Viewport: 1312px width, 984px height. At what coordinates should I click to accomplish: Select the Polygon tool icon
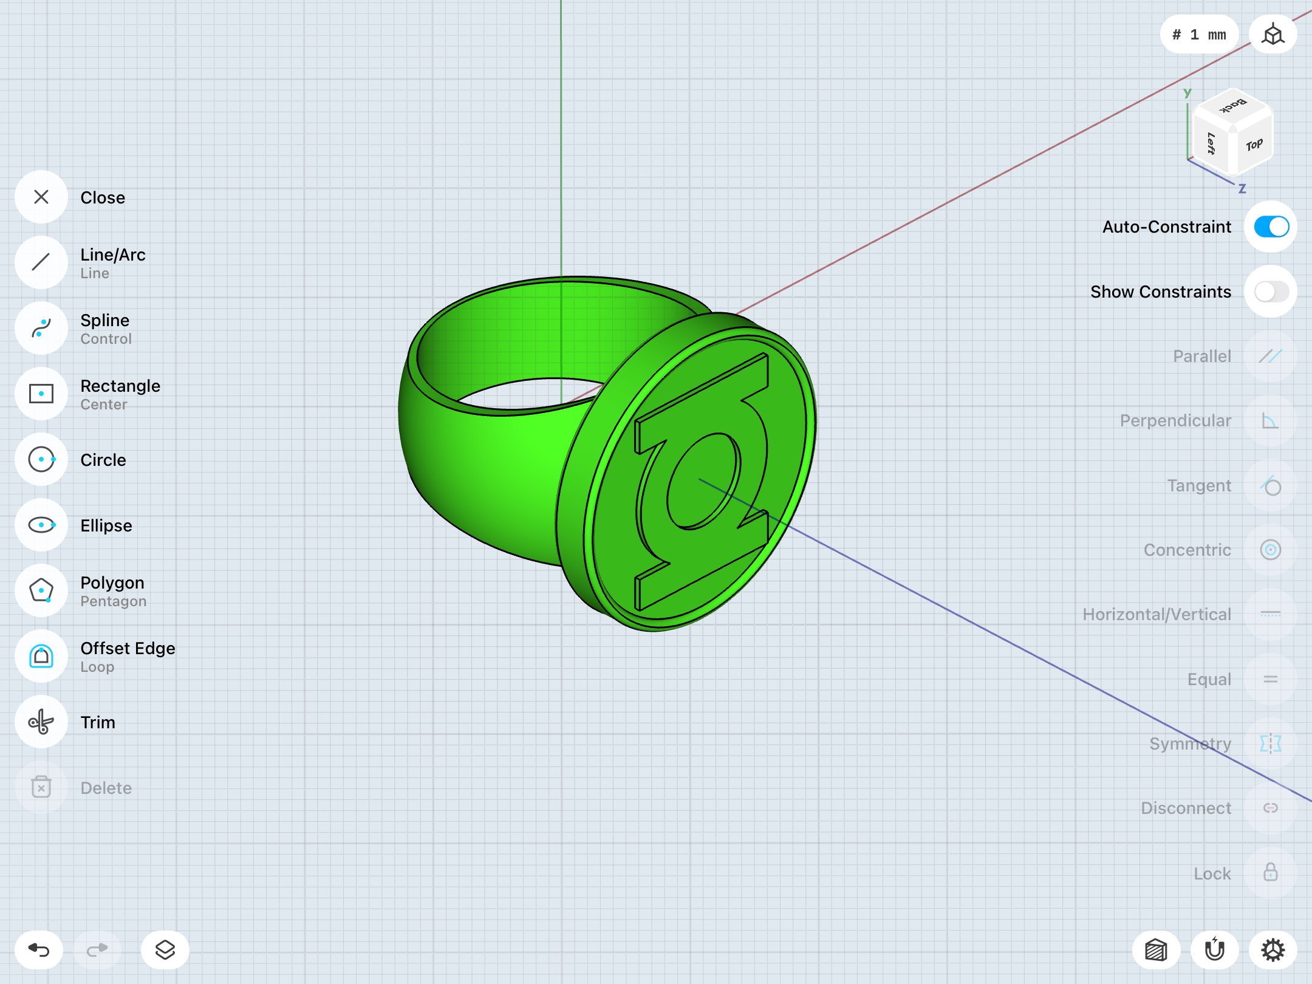pos(41,590)
